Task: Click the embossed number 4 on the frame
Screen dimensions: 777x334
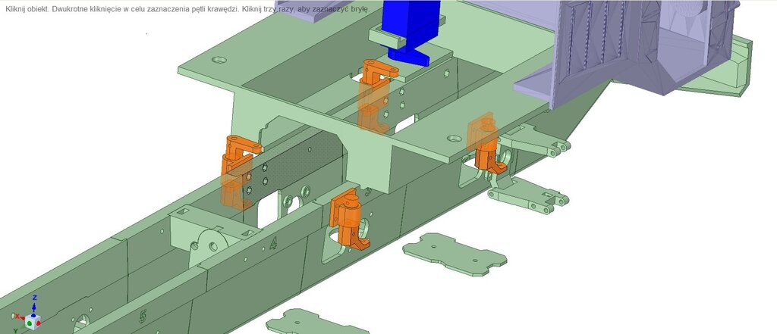Action: tap(273, 244)
